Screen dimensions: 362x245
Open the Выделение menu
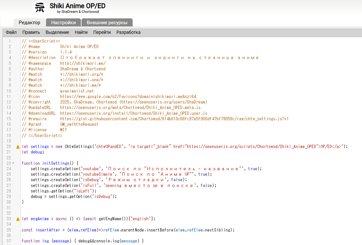[x=57, y=32]
